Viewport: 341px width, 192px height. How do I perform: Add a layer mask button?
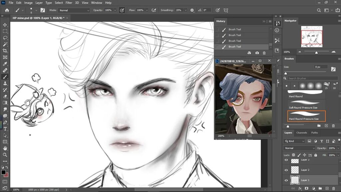(306, 188)
